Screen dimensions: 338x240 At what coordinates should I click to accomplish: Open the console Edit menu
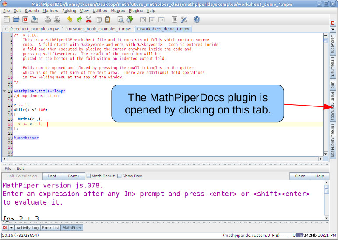(x=20, y=169)
